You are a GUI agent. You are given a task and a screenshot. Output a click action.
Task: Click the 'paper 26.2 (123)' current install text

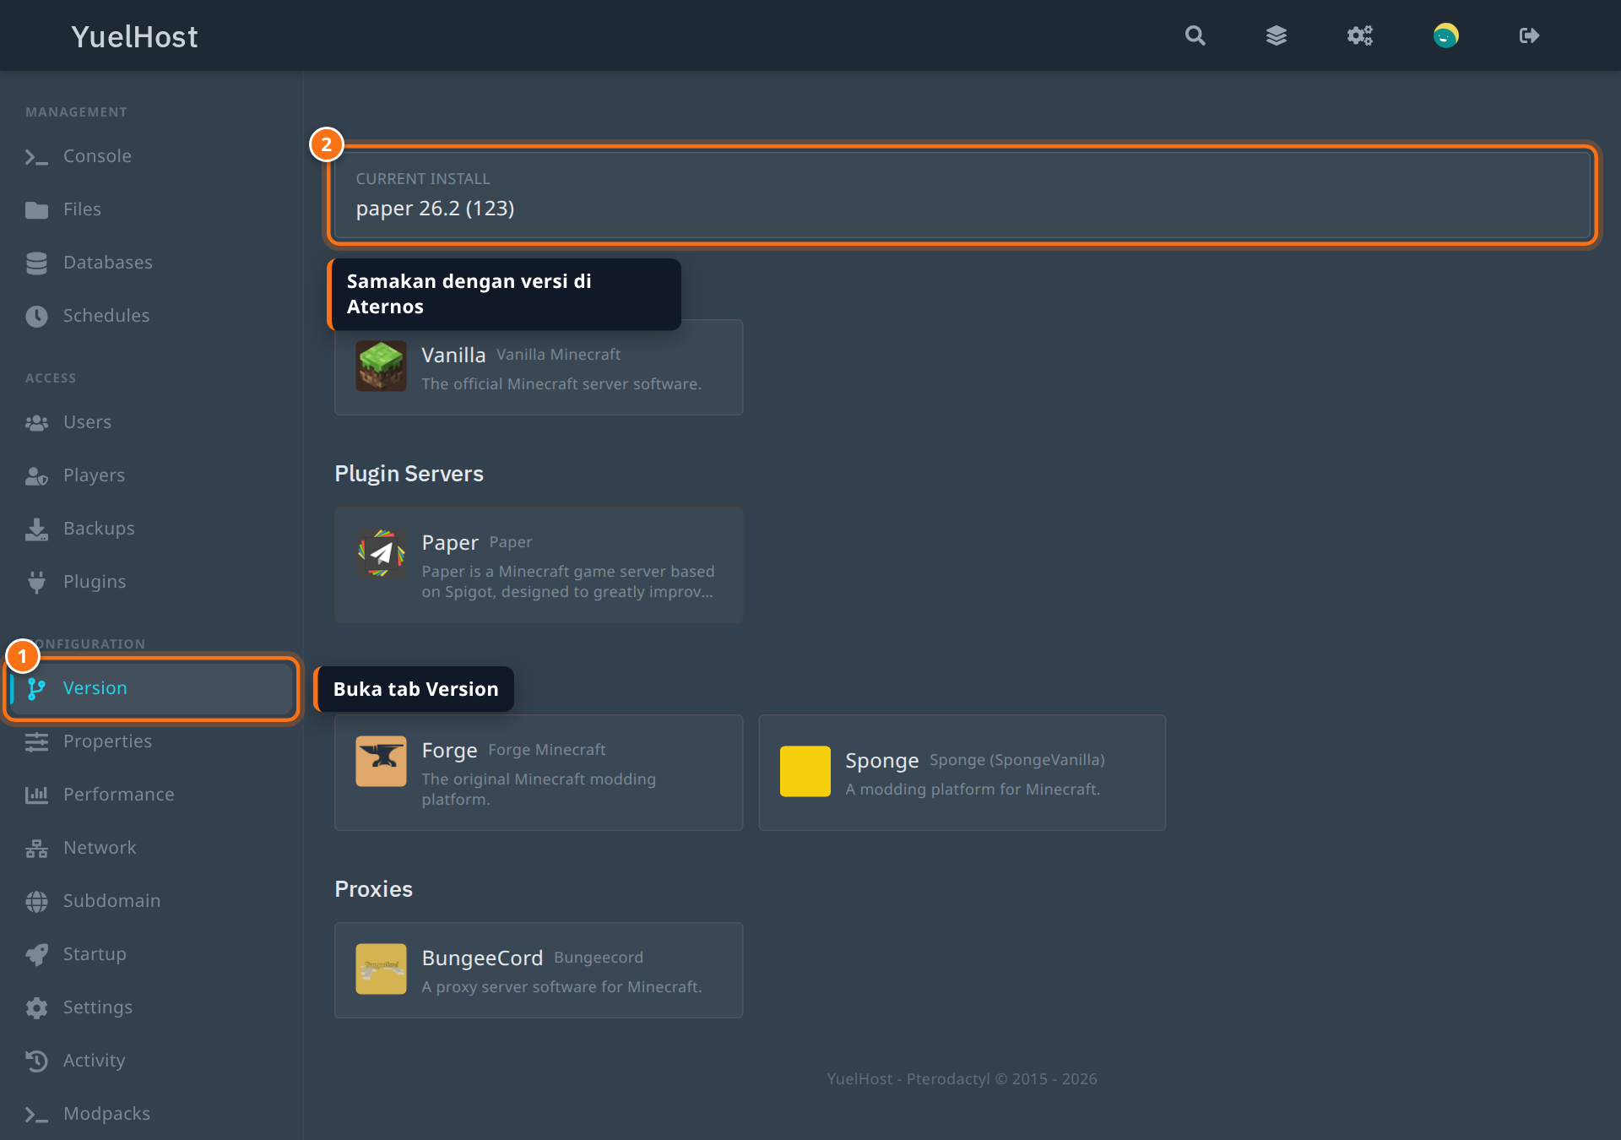click(x=435, y=209)
